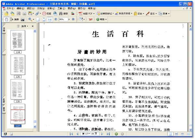Screen dimensions: 195x139
Task: Click the Print icon in toolbar
Action: coord(24,13)
